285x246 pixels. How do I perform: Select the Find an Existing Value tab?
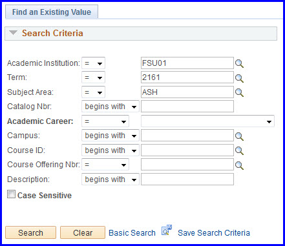click(52, 12)
